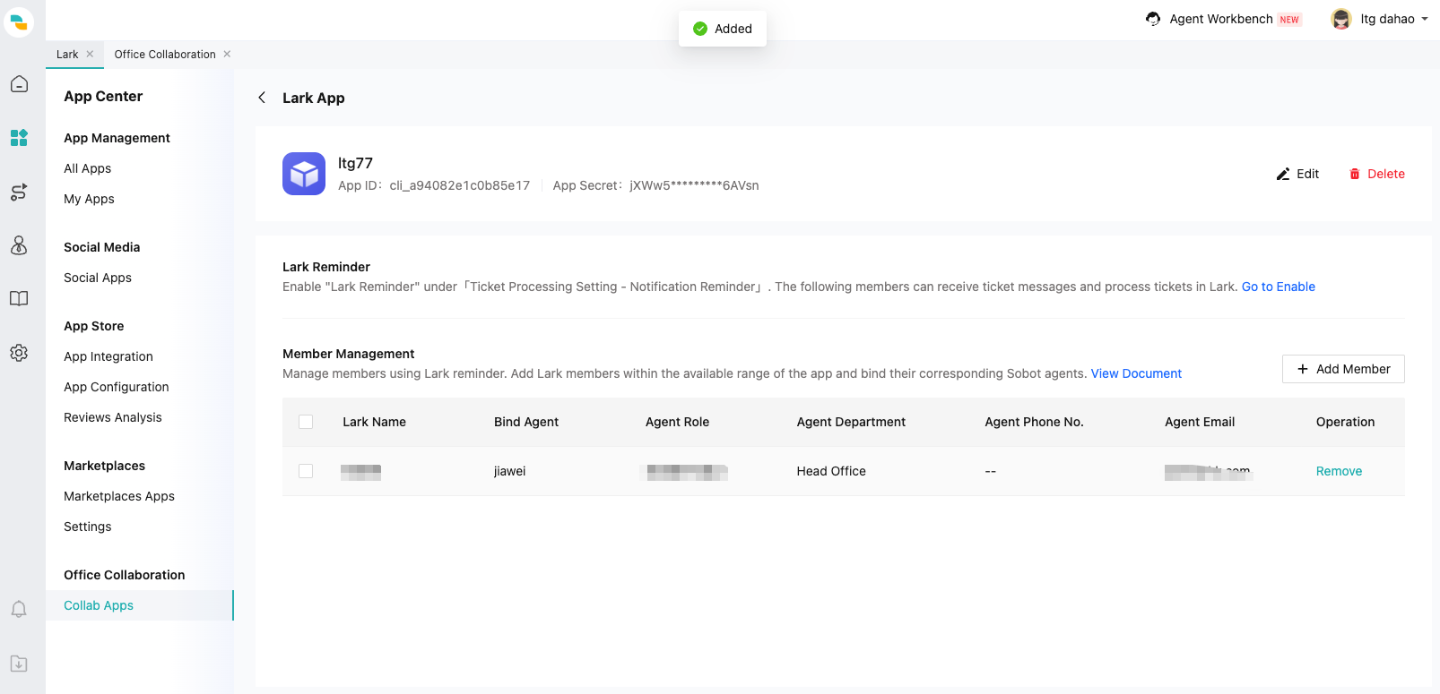1440x694 pixels.
Task: Open Agent Workbench from top bar
Action: point(1220,19)
